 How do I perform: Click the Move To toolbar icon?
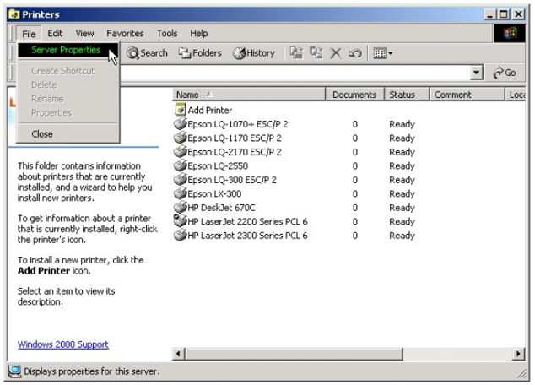coord(296,53)
